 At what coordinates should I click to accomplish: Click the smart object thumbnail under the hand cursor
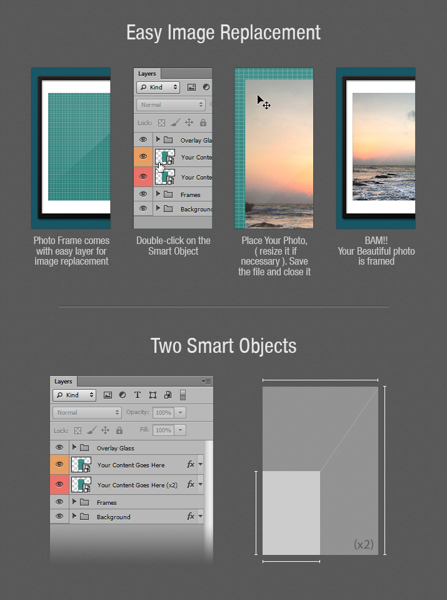tap(165, 158)
